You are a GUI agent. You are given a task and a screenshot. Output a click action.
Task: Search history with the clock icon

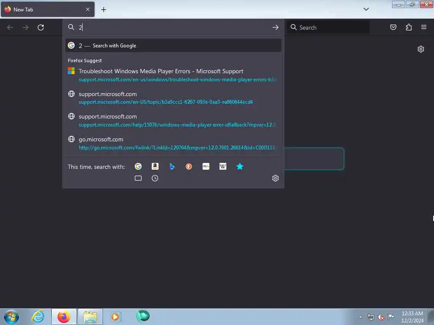tap(155, 178)
